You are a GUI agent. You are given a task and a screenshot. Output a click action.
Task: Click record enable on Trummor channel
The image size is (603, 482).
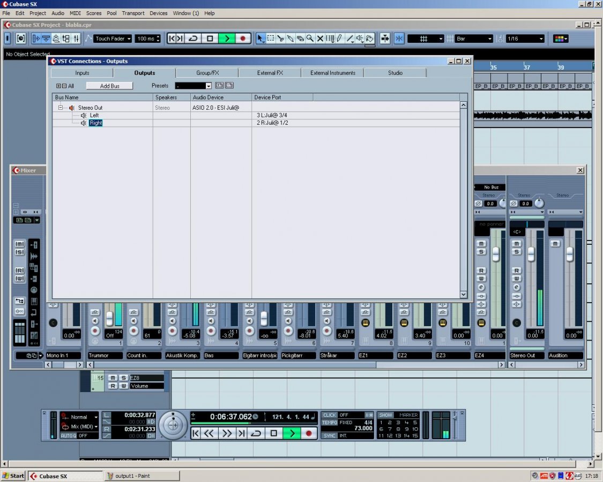pos(95,330)
